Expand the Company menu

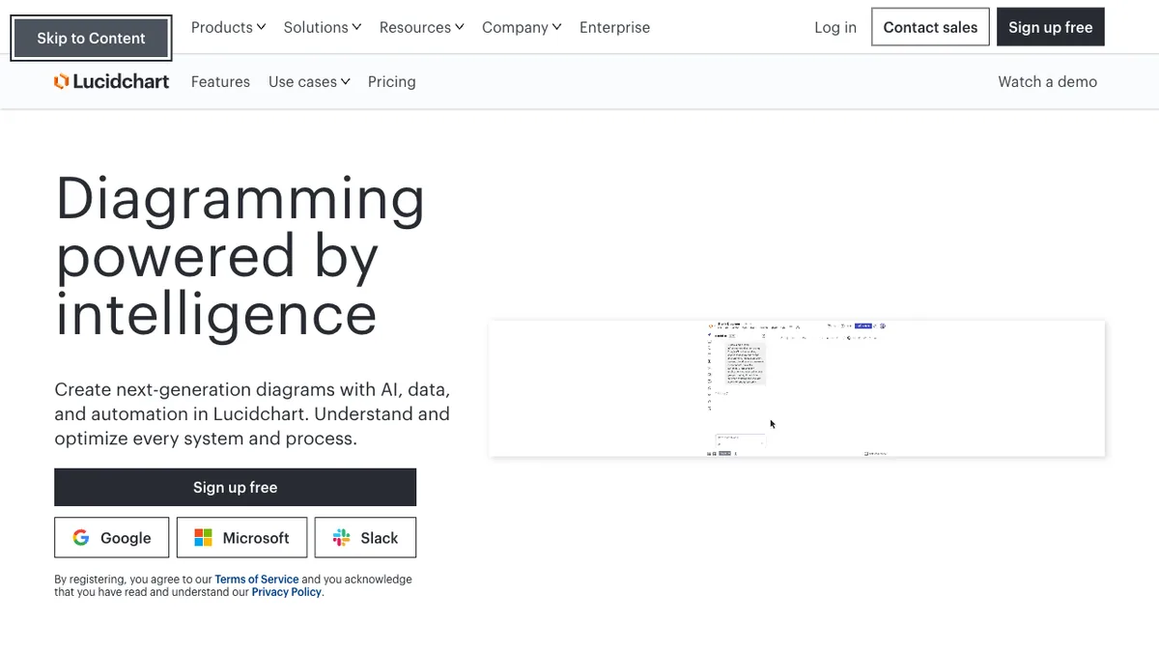pyautogui.click(x=522, y=27)
